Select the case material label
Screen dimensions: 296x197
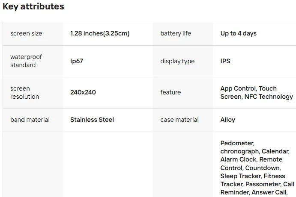click(x=179, y=120)
